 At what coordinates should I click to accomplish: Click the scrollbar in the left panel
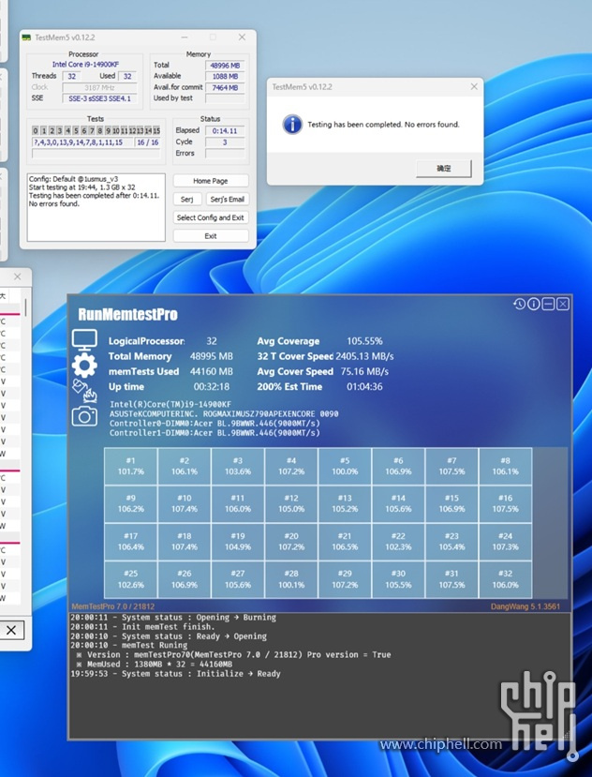coord(26,308)
